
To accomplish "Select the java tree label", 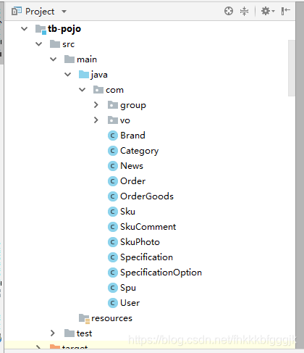I will click(x=99, y=75).
